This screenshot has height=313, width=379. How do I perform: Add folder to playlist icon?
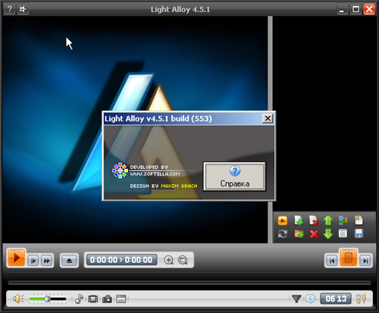pyautogui.click(x=299, y=234)
